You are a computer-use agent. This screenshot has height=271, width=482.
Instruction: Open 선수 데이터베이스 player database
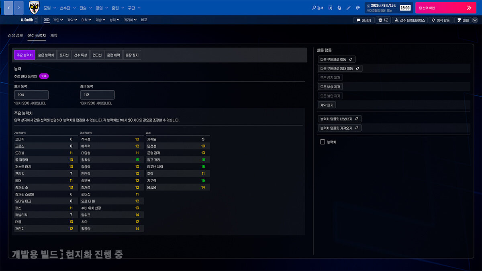coord(410,20)
